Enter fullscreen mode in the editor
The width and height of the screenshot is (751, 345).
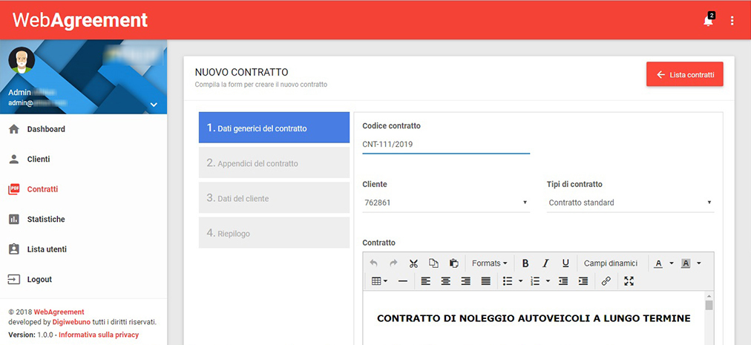(x=629, y=281)
